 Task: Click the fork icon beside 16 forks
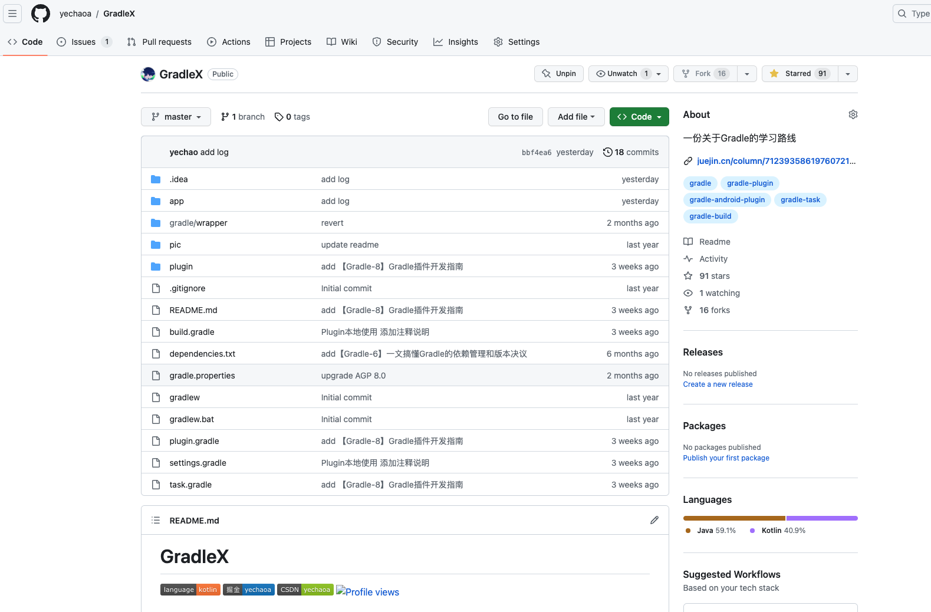point(687,310)
